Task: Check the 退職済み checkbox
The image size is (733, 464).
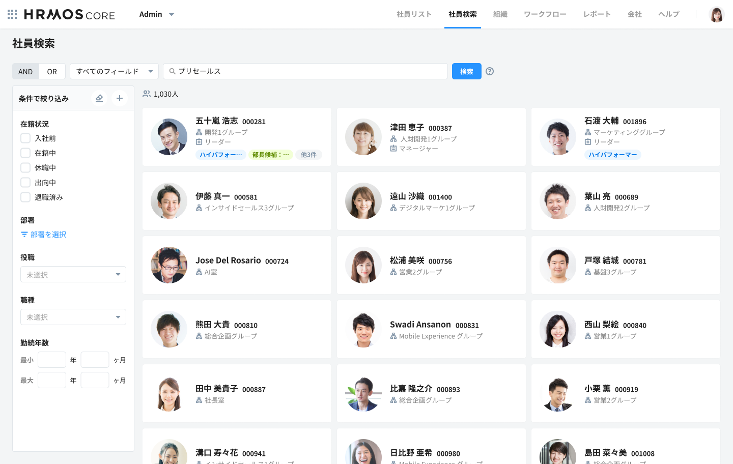Action: (x=25, y=197)
